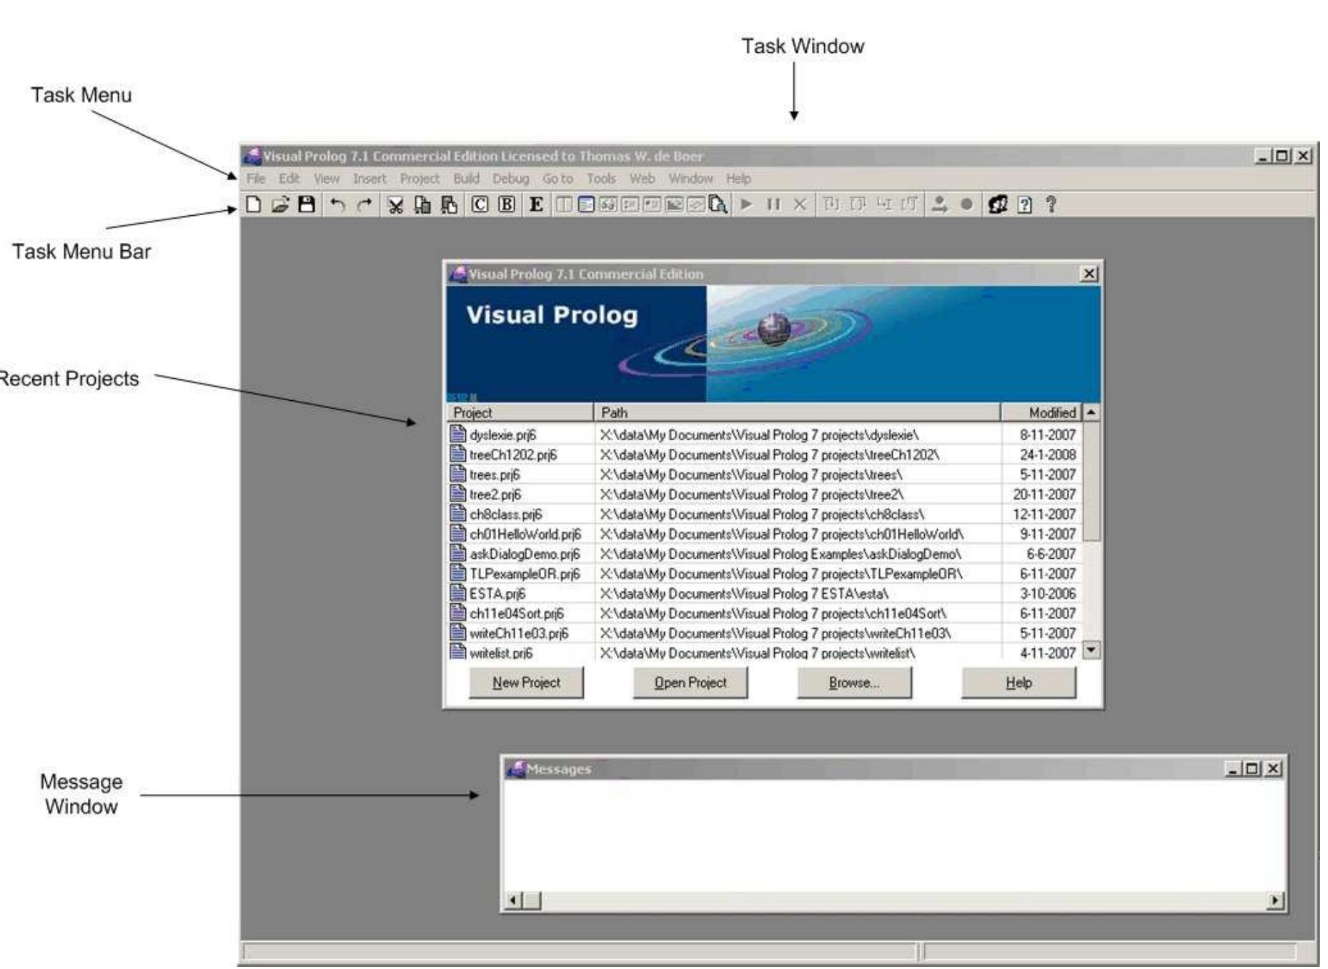Click the breakpoint circle icon
Image resolution: width=1328 pixels, height=969 pixels.
966,204
